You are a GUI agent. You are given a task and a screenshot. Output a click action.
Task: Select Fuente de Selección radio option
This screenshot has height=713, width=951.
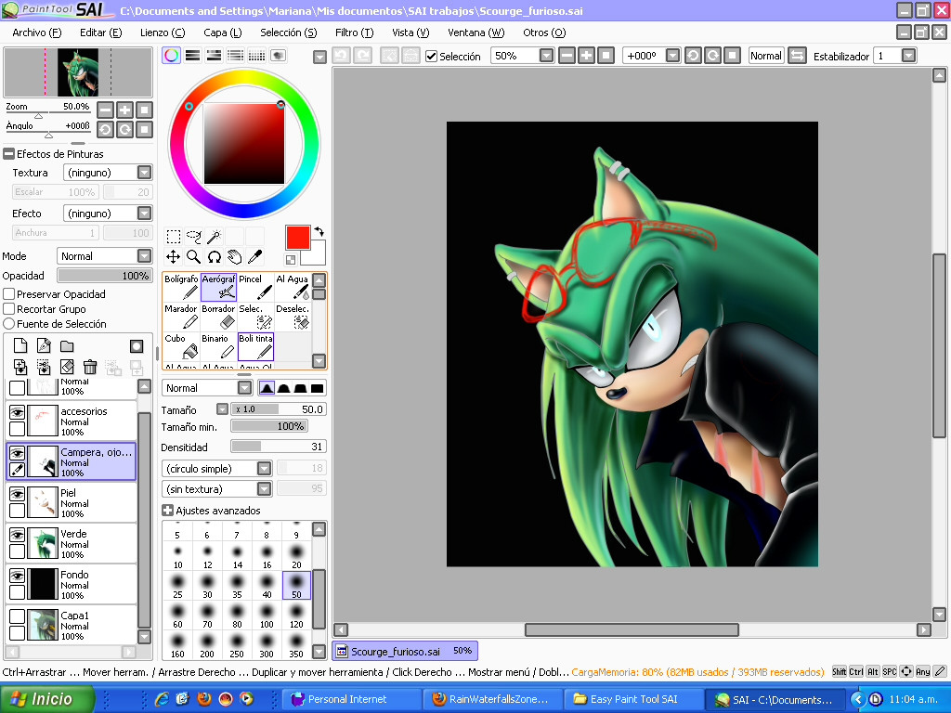click(9, 324)
